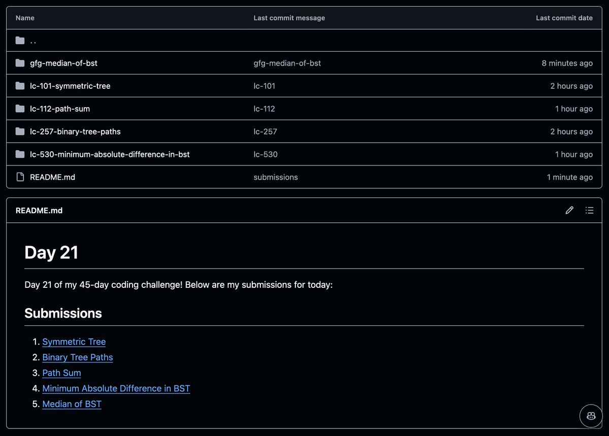609x436 pixels.
Task: Open the lc-257-binary-tree-paths folder
Action: pos(75,132)
